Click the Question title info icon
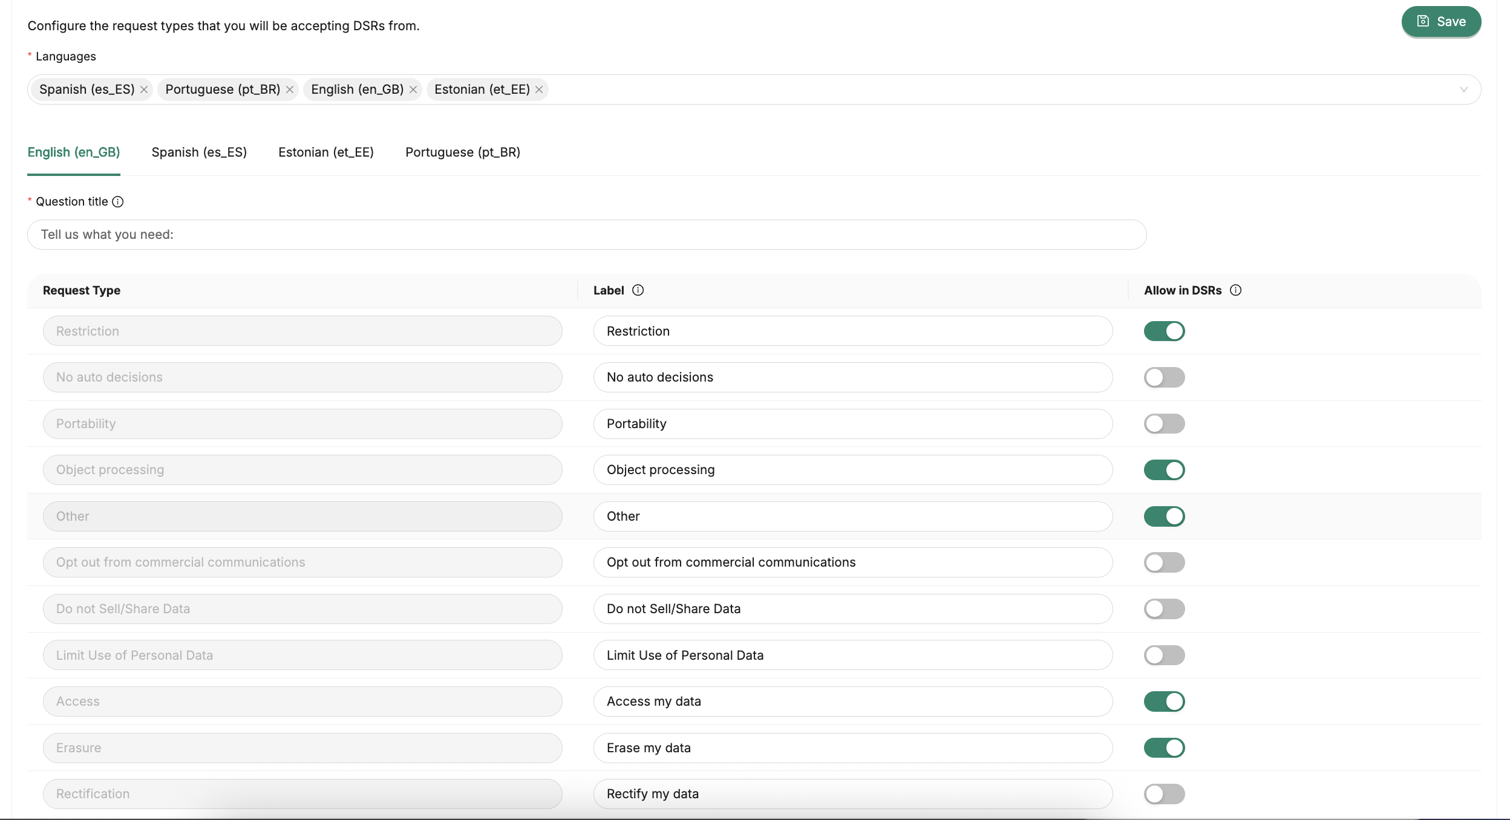 (x=118, y=202)
